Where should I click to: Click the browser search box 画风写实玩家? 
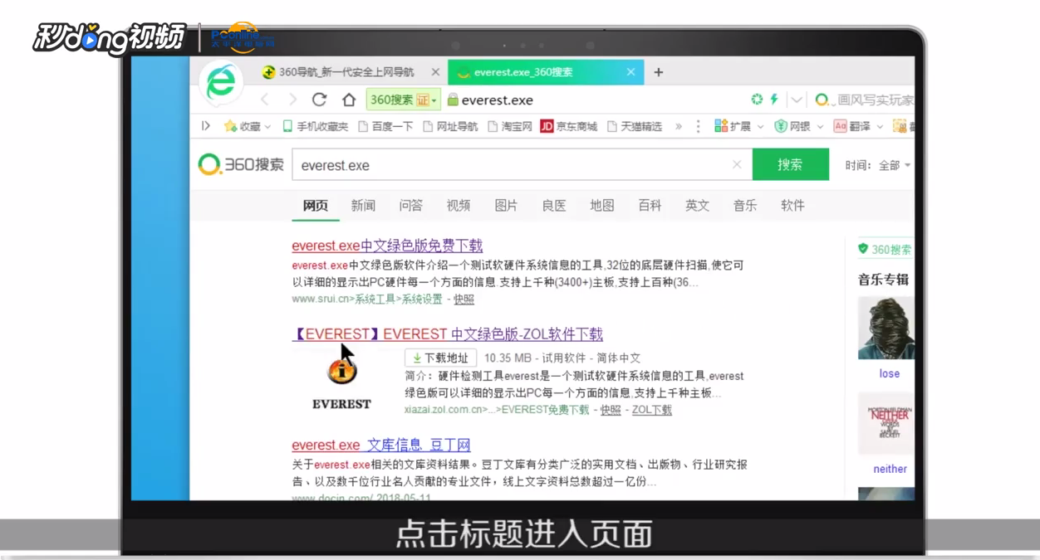coord(864,100)
